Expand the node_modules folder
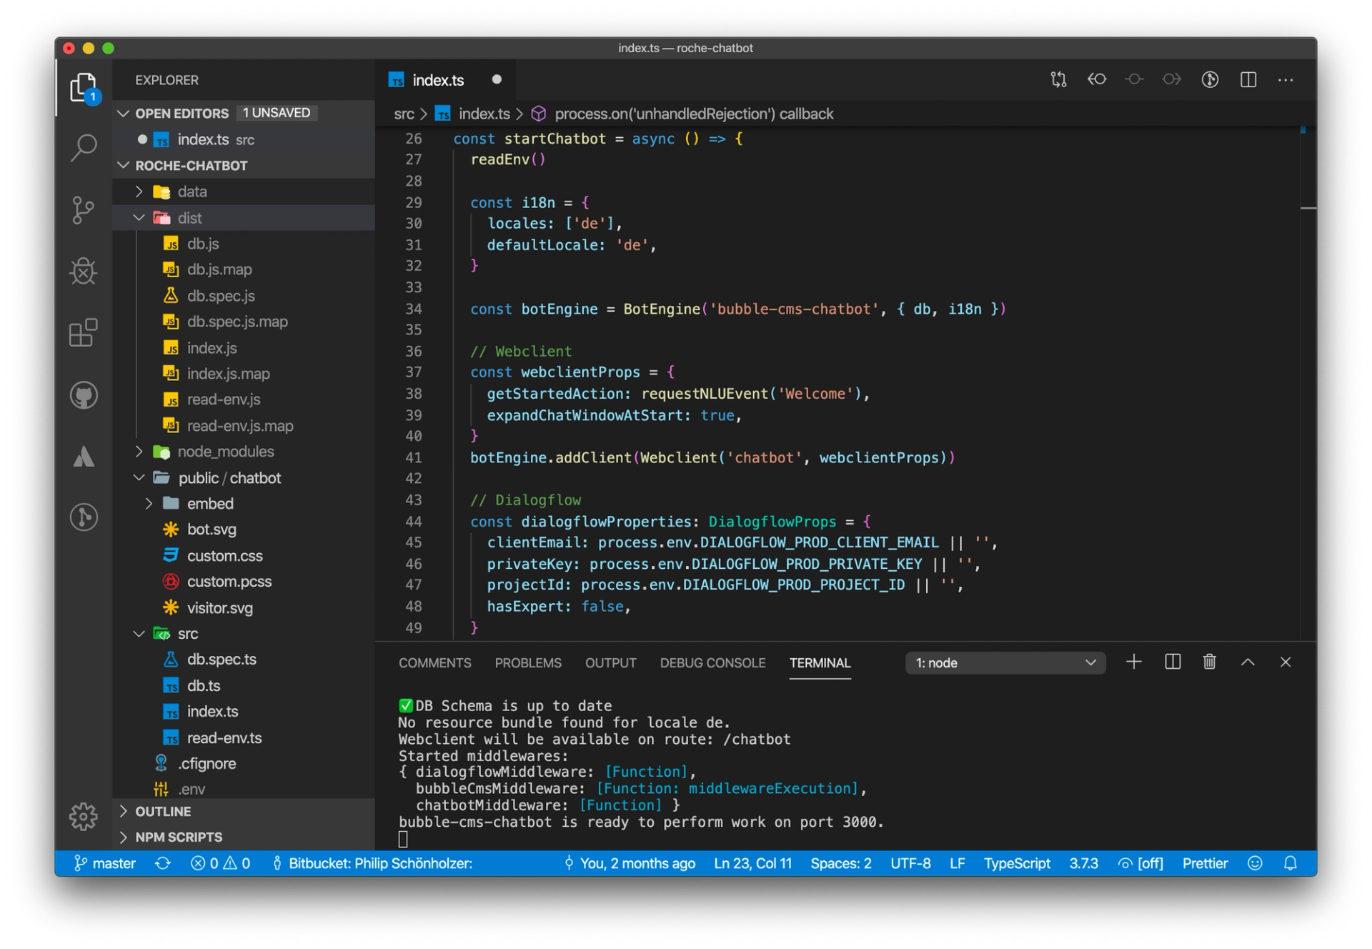The image size is (1372, 949). (139, 452)
